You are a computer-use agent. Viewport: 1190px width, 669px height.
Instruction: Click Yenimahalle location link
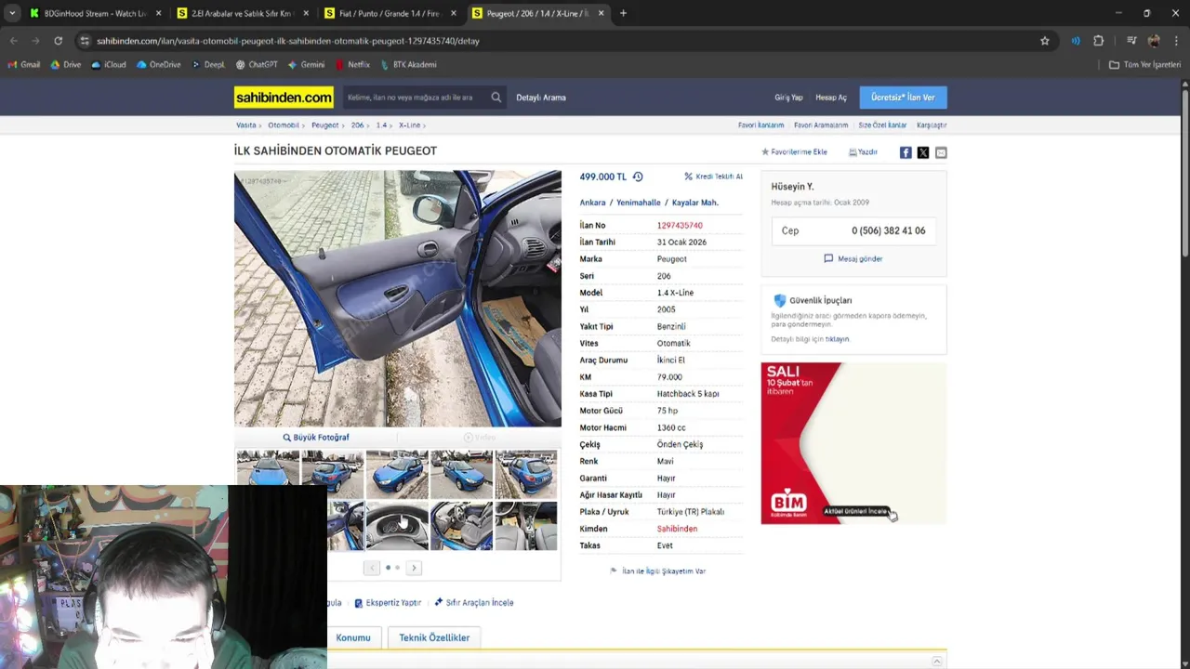pos(639,203)
